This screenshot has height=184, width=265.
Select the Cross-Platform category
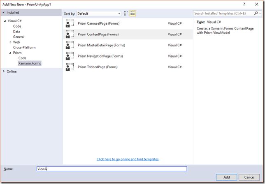(24, 47)
